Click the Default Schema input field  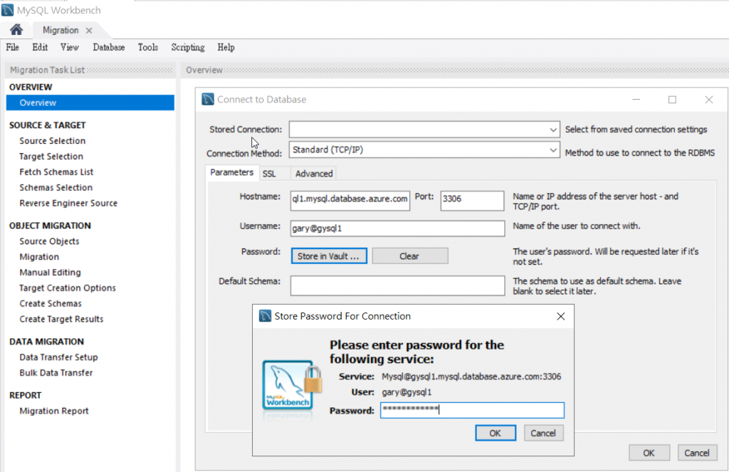[x=397, y=285]
